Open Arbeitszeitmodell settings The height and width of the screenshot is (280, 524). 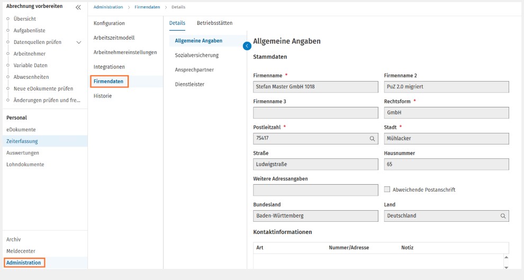(114, 38)
